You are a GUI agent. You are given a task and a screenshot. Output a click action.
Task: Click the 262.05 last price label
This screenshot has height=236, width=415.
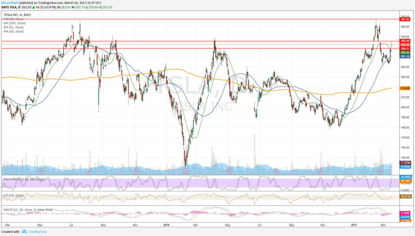click(x=405, y=45)
